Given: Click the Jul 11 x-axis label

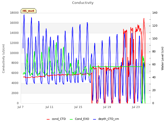Looking at the screenshot, I should pyautogui.click(x=49, y=107).
